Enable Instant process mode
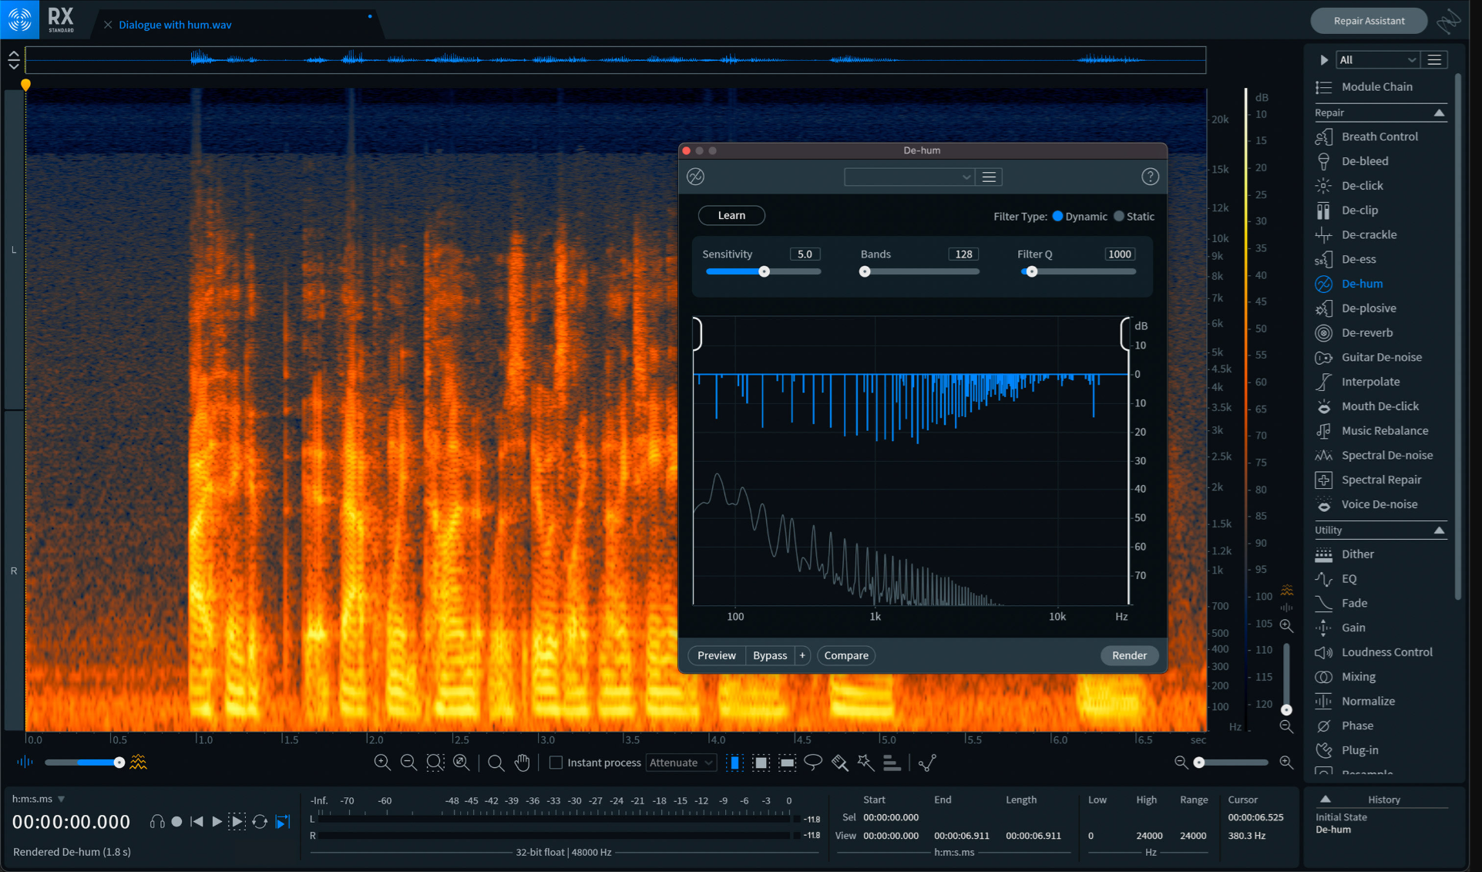 pos(555,763)
